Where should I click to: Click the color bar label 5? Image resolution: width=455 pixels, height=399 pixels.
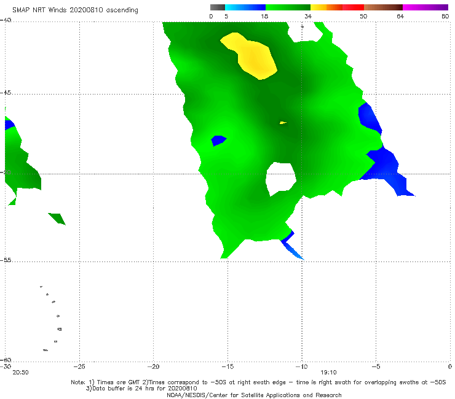point(226,17)
